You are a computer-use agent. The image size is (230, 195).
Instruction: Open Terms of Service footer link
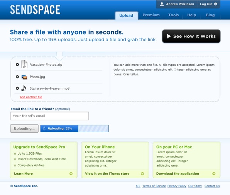[154, 186]
